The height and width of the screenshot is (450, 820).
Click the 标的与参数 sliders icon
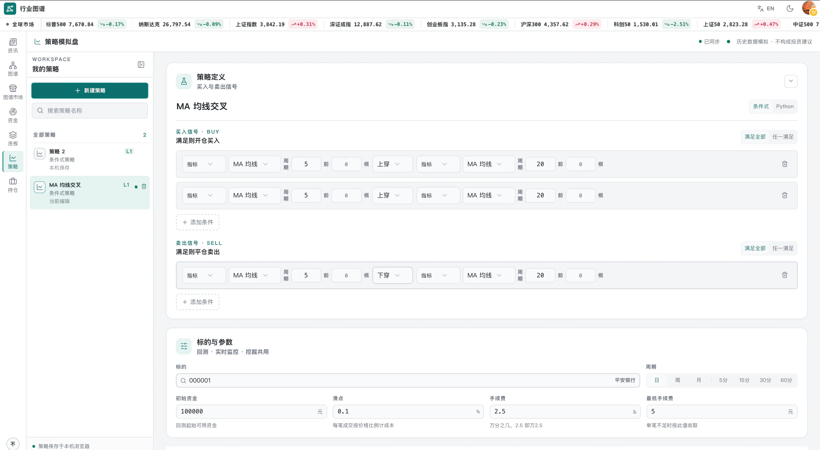tap(184, 346)
